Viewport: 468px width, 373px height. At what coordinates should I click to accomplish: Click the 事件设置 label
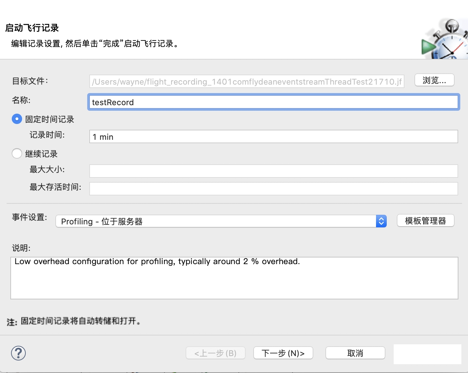29,217
